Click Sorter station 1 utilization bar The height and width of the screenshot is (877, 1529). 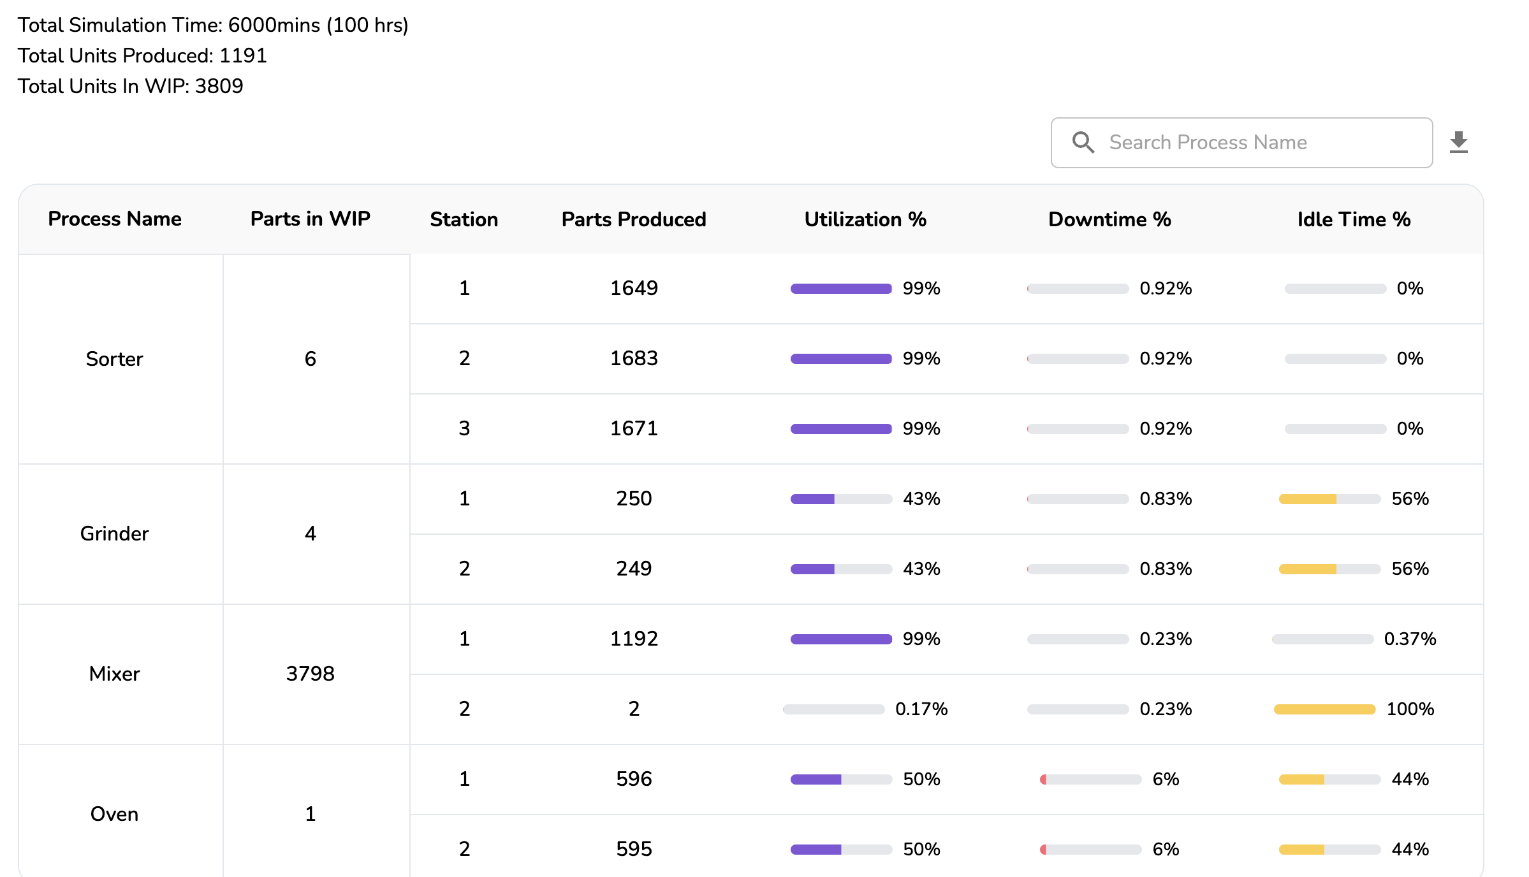pos(840,289)
